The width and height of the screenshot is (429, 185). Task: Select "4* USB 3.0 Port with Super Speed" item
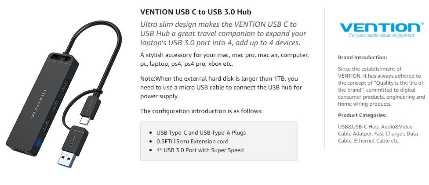[200, 150]
